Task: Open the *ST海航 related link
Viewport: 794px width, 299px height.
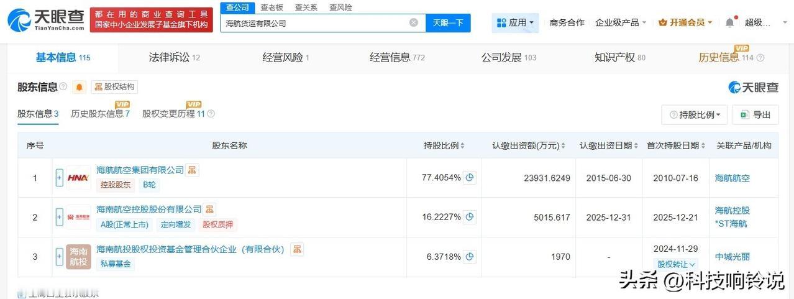Action: coord(731,224)
